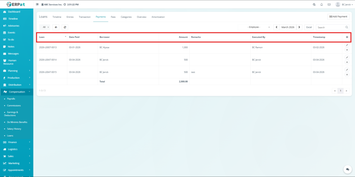Click the Search input field
Image resolution: width=355 pixels, height=177 pixels.
[x=330, y=27]
